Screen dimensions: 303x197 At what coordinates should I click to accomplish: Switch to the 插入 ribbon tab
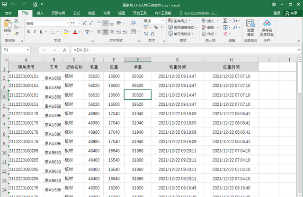[40, 13]
